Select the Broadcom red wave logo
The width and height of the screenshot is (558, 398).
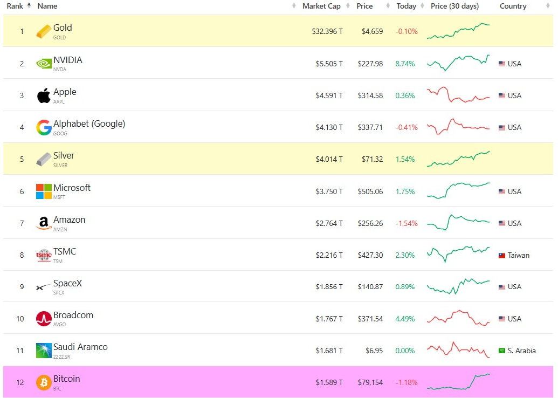click(44, 319)
